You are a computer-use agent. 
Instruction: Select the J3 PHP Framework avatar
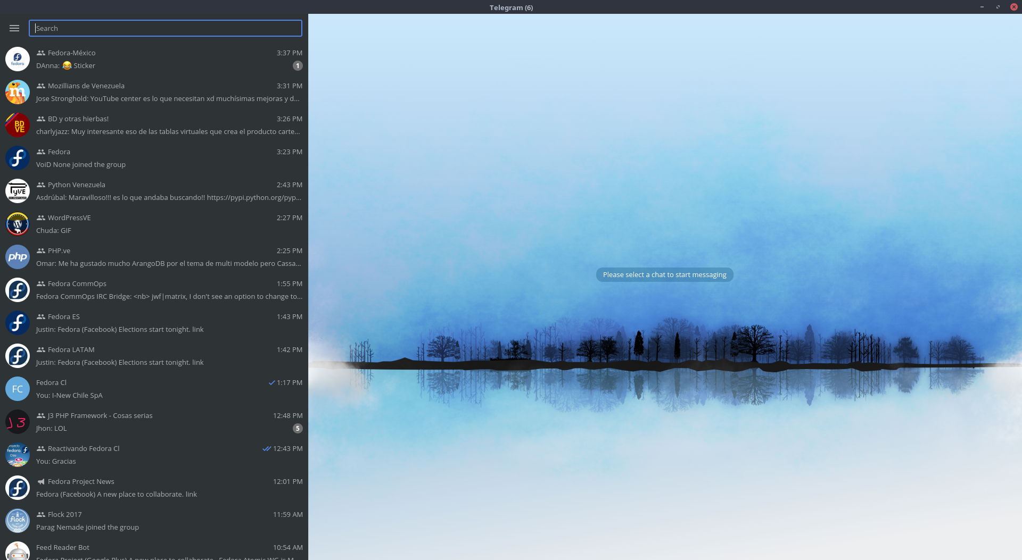pos(18,422)
